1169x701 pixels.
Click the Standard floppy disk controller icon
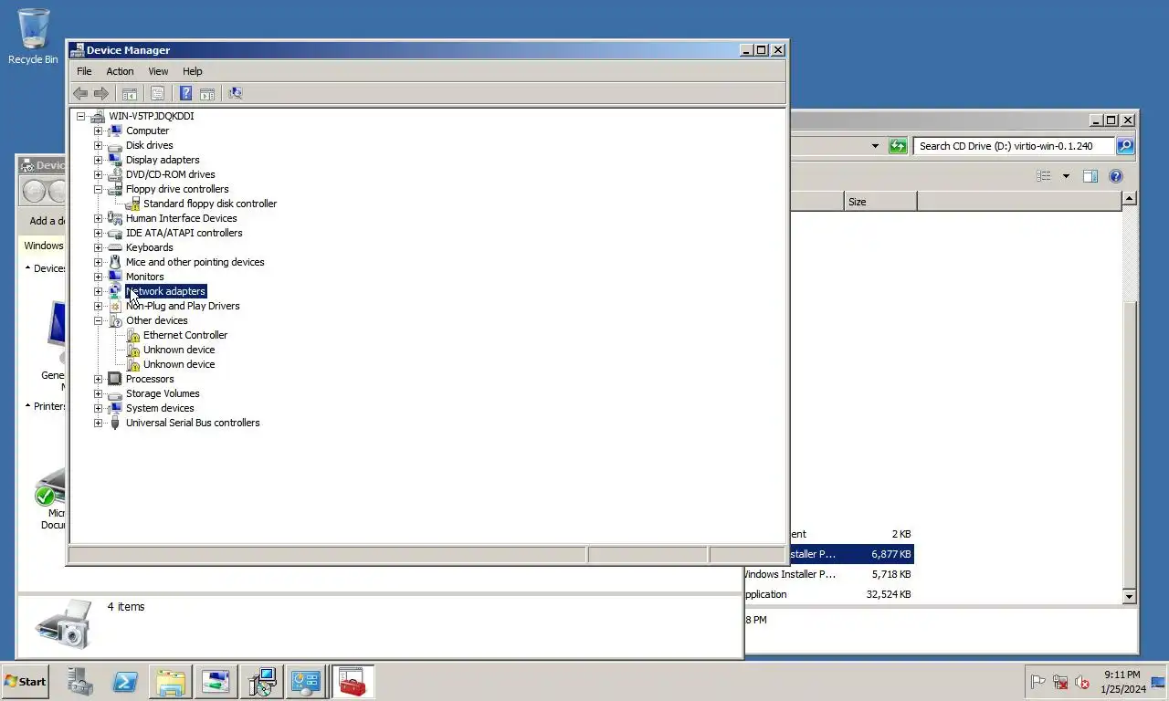click(x=133, y=204)
